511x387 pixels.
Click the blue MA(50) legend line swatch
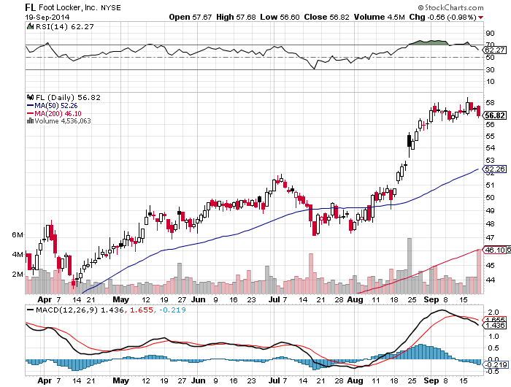click(31, 106)
